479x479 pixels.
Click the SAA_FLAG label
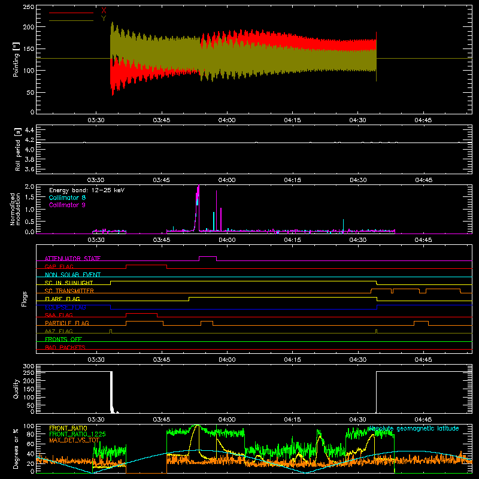coord(59,315)
